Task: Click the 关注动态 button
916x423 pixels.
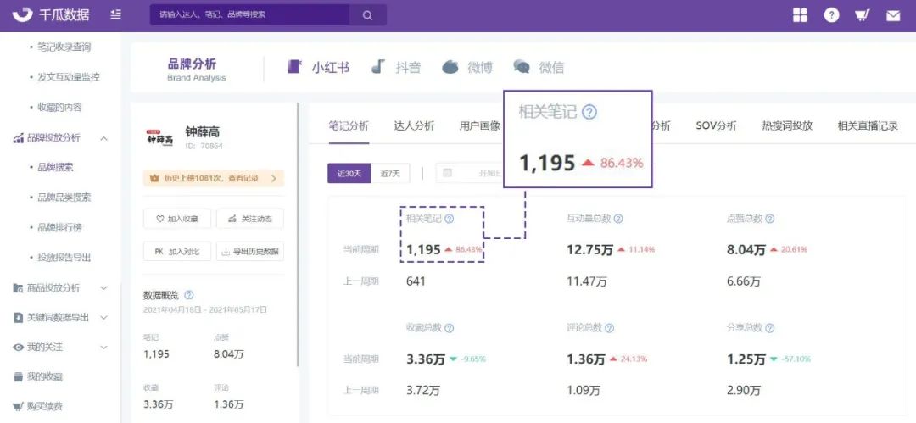Action: [x=250, y=219]
